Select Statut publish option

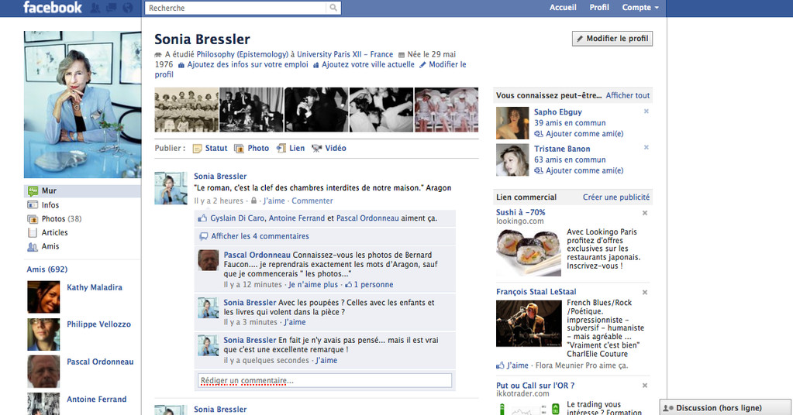(x=210, y=148)
